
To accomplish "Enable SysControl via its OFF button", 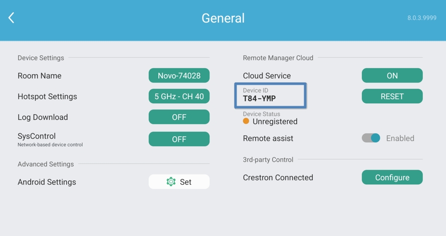I will [179, 139].
